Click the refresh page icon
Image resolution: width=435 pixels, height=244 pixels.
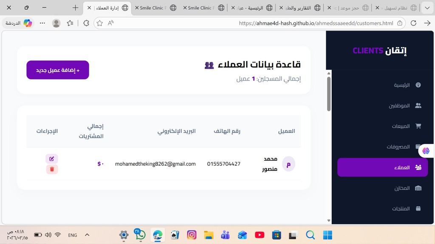click(x=413, y=23)
